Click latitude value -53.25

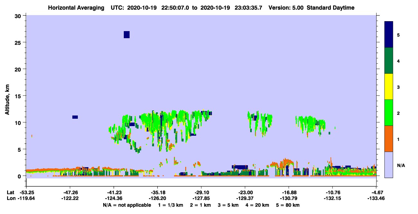click(x=26, y=193)
